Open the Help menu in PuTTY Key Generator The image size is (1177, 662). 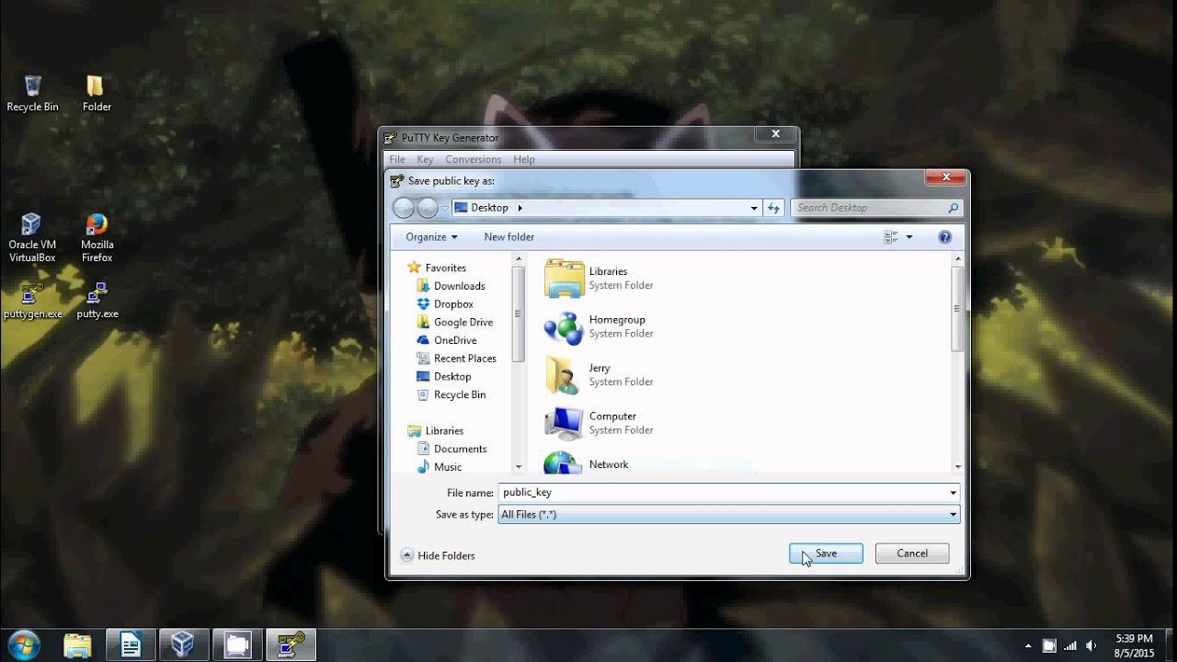tap(524, 159)
